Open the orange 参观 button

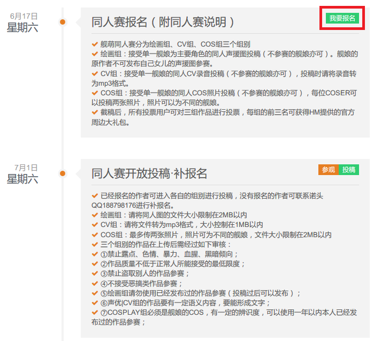point(328,170)
